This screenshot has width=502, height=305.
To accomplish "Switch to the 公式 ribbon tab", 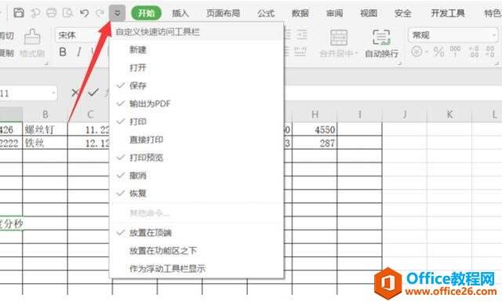I will [x=266, y=13].
